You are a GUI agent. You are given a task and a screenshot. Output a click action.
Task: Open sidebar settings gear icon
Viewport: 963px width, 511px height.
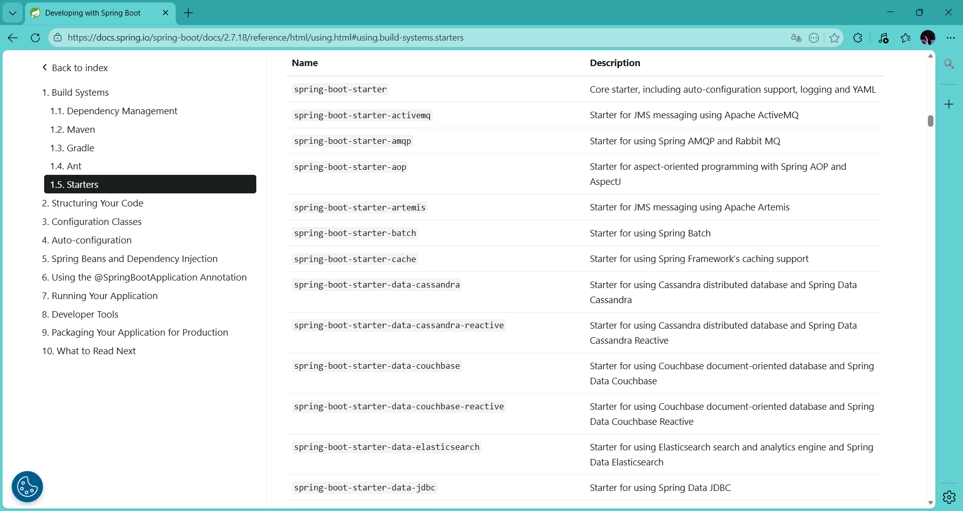click(x=949, y=497)
